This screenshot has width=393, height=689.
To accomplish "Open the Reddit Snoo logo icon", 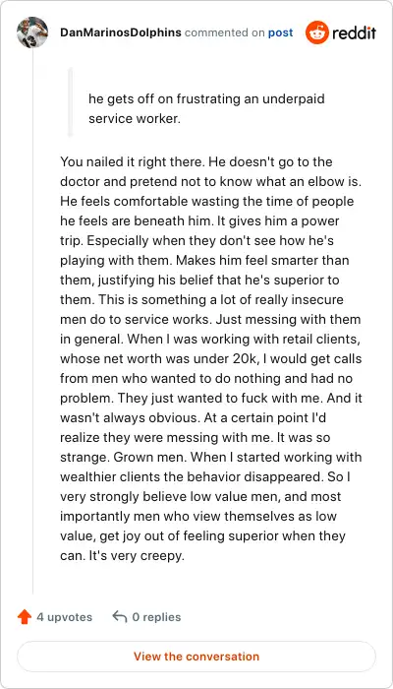I will point(316,32).
